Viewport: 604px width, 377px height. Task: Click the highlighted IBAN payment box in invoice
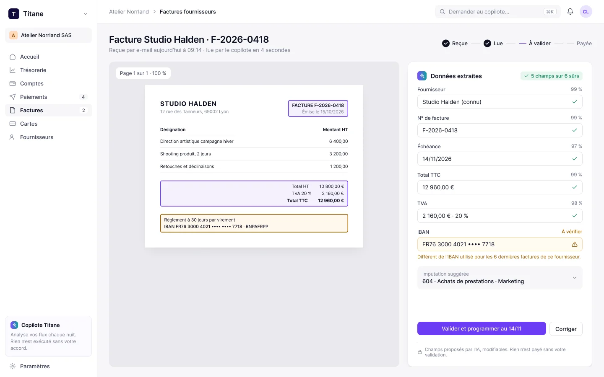254,223
